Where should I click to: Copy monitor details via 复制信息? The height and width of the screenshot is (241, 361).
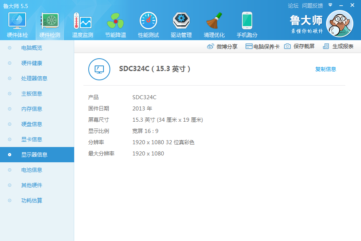(325, 69)
